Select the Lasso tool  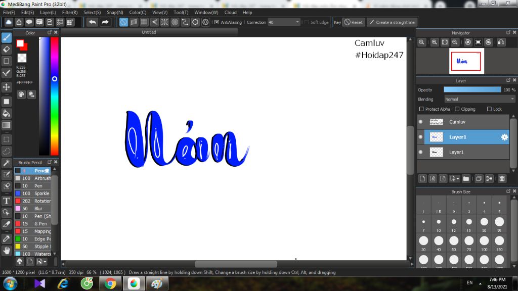point(6,152)
